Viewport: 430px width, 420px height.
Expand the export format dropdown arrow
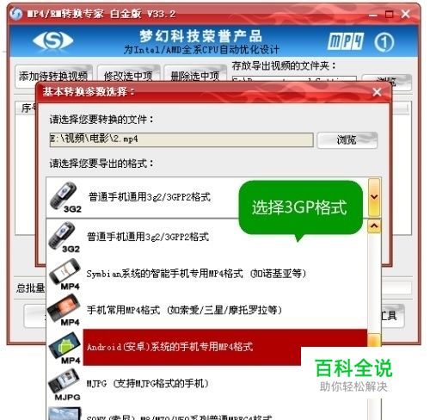(x=374, y=197)
